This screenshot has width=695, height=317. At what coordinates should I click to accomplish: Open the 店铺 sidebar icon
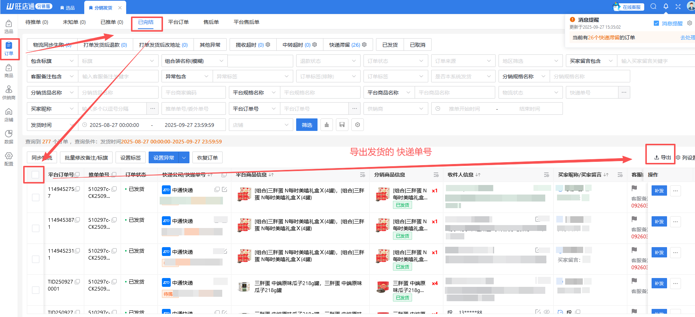[9, 115]
